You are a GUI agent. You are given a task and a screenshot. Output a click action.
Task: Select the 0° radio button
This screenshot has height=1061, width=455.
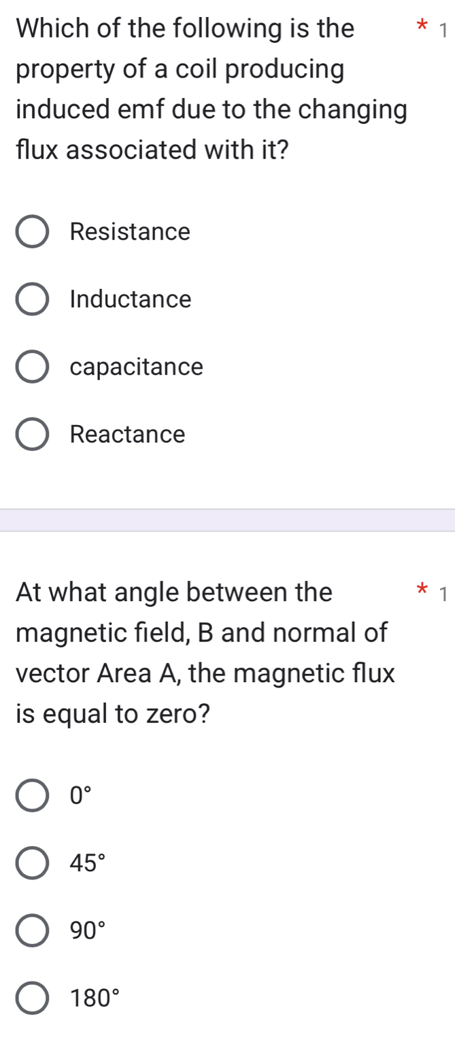tap(32, 796)
